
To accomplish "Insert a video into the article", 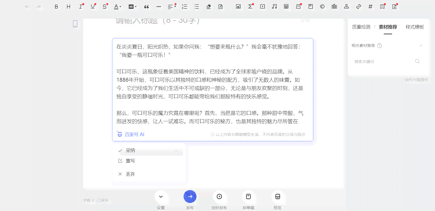I will tap(262, 7).
